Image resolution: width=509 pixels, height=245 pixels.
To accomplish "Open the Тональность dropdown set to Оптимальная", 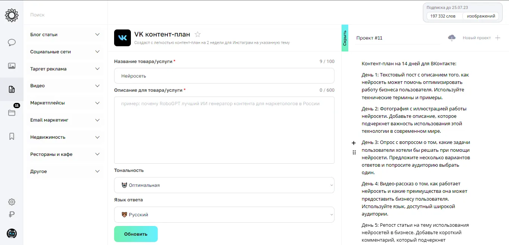I will pyautogui.click(x=224, y=185).
